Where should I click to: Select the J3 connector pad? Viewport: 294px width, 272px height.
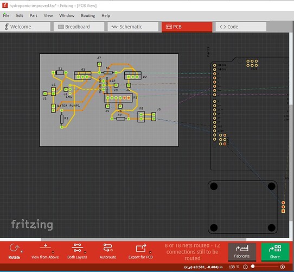click(x=116, y=85)
